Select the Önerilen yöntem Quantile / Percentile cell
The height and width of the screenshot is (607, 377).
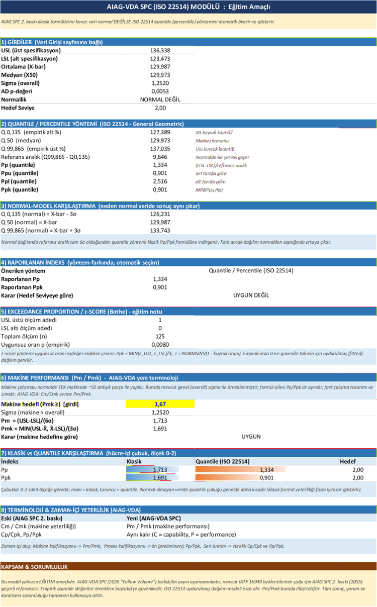(x=251, y=270)
